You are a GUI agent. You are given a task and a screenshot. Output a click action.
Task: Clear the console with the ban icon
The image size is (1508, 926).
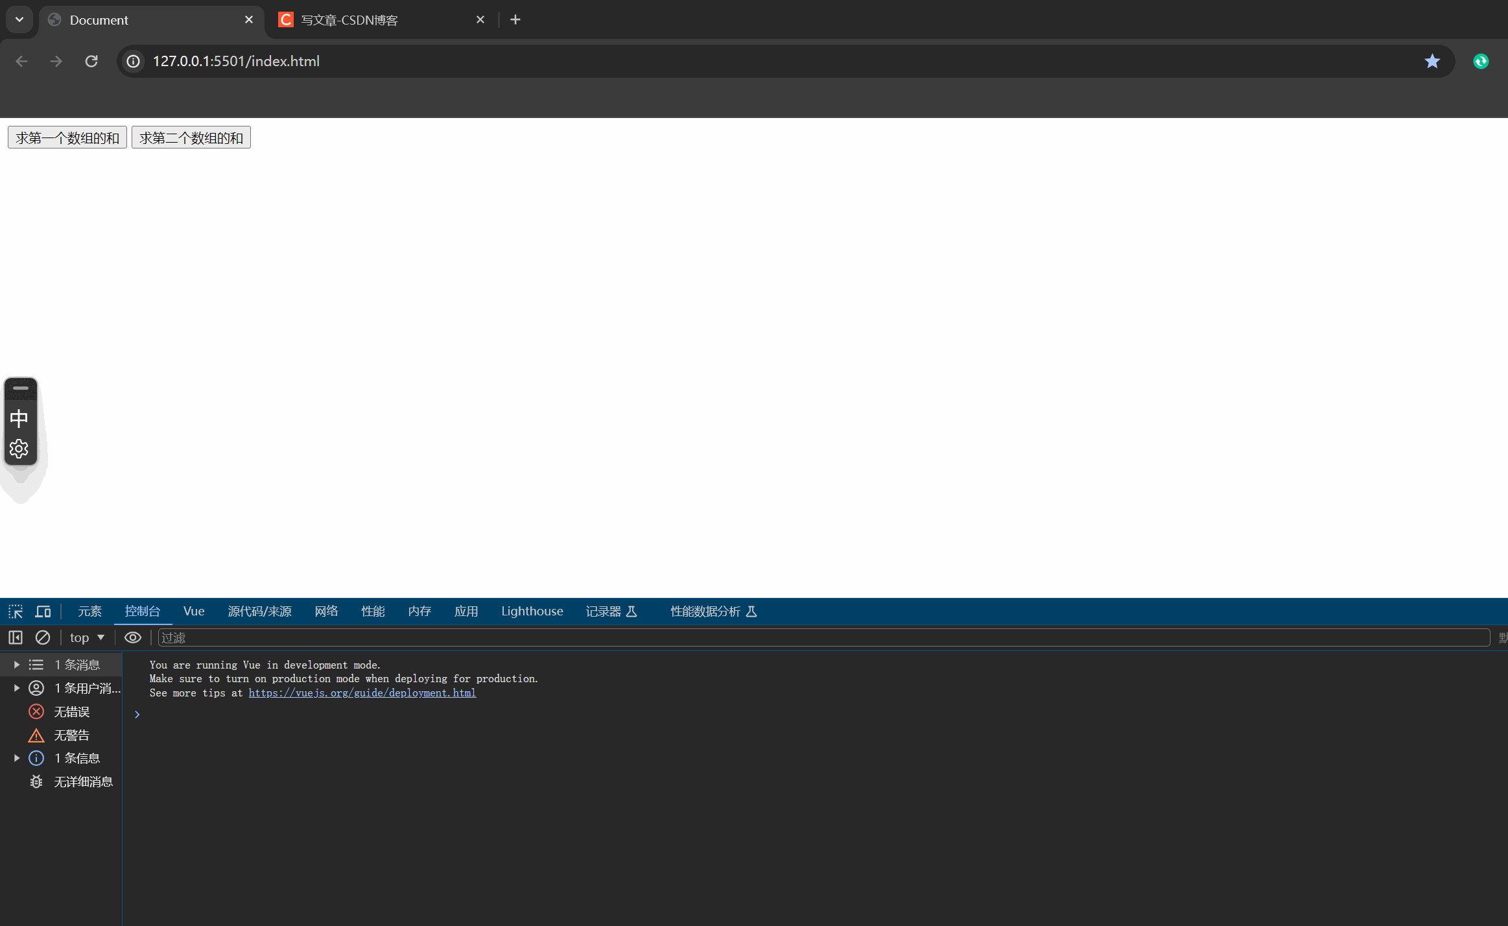(42, 637)
